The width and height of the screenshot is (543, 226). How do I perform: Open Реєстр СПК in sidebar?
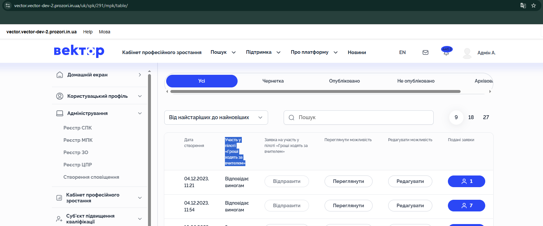click(78, 128)
